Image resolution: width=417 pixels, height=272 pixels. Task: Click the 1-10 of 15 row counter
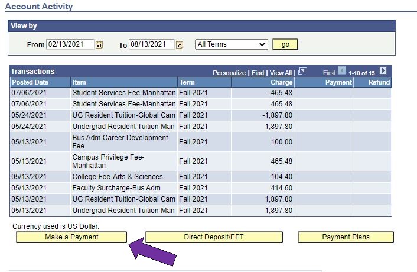361,73
